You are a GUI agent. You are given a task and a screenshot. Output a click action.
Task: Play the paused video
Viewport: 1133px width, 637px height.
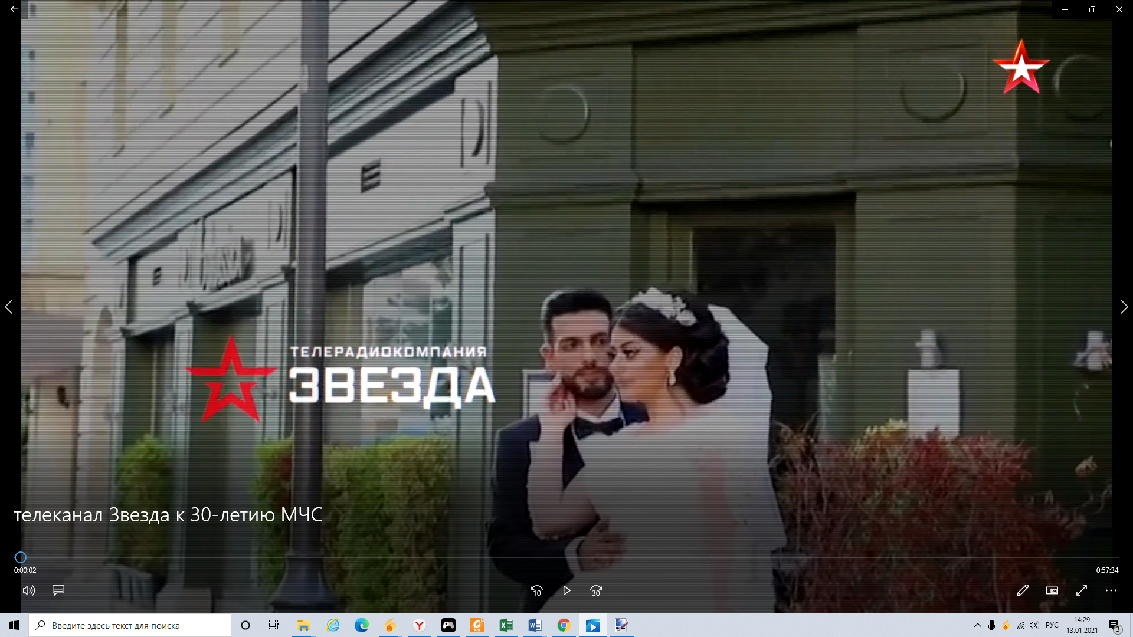point(566,590)
